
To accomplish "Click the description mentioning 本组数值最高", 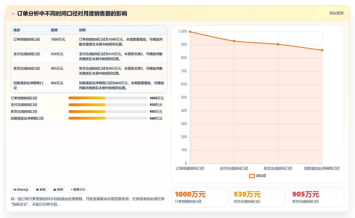I will [121, 42].
